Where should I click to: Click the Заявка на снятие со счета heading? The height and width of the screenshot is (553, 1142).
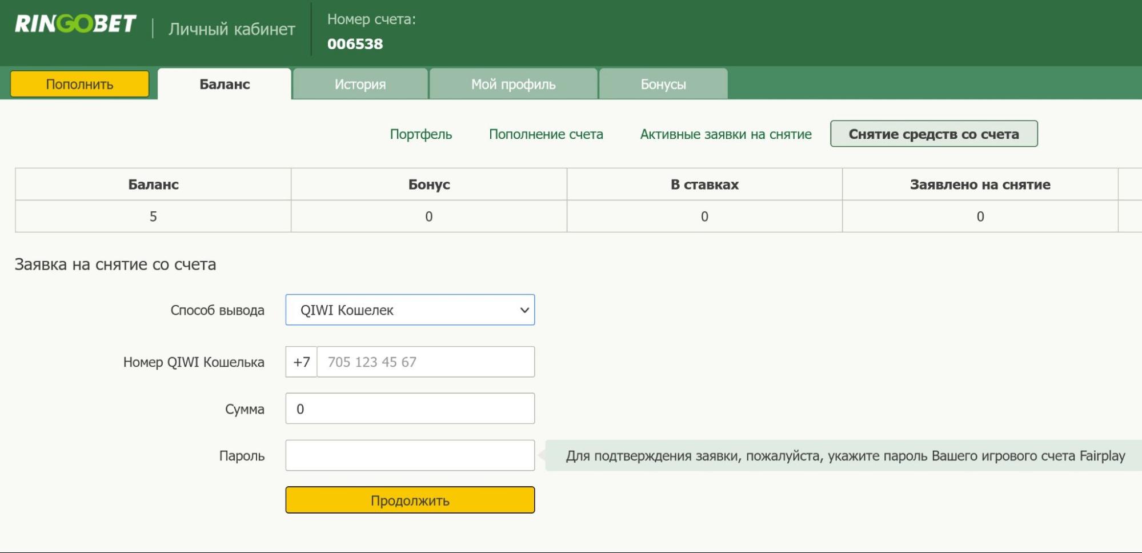115,265
